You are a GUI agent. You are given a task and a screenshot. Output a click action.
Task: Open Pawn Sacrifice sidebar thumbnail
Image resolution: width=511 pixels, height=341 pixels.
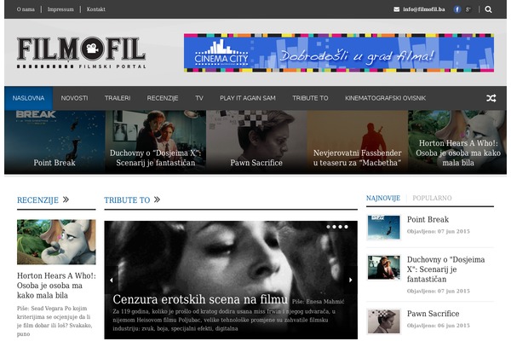point(383,321)
